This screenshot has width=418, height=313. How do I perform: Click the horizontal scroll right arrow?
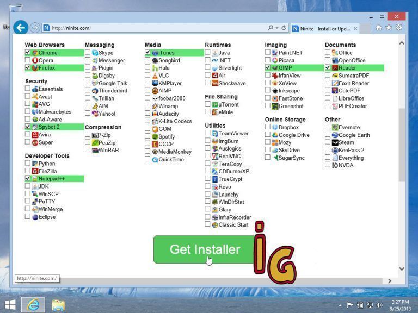tap(390, 281)
